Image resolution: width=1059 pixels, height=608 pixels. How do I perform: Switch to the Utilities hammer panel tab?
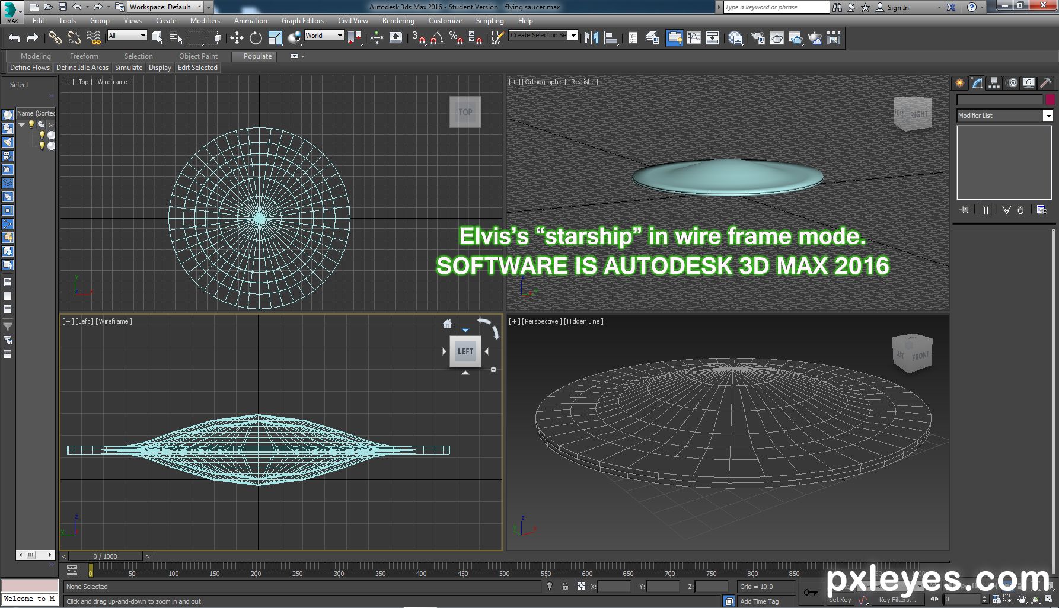1046,83
